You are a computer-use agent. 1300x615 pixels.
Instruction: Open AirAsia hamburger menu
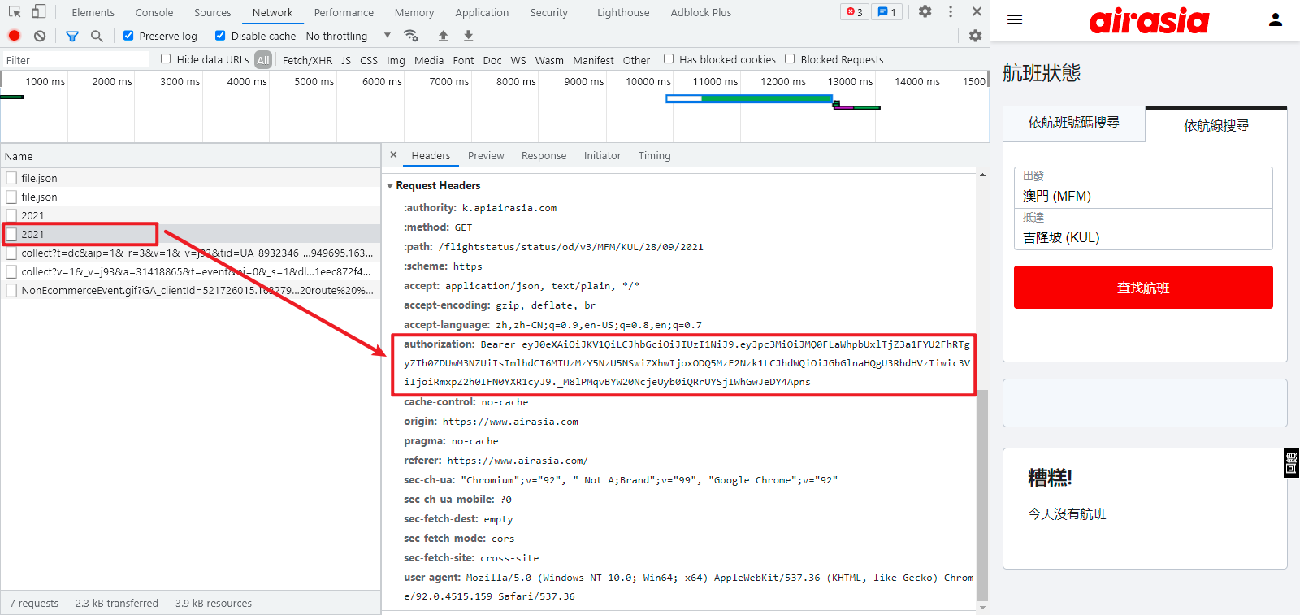point(1015,19)
